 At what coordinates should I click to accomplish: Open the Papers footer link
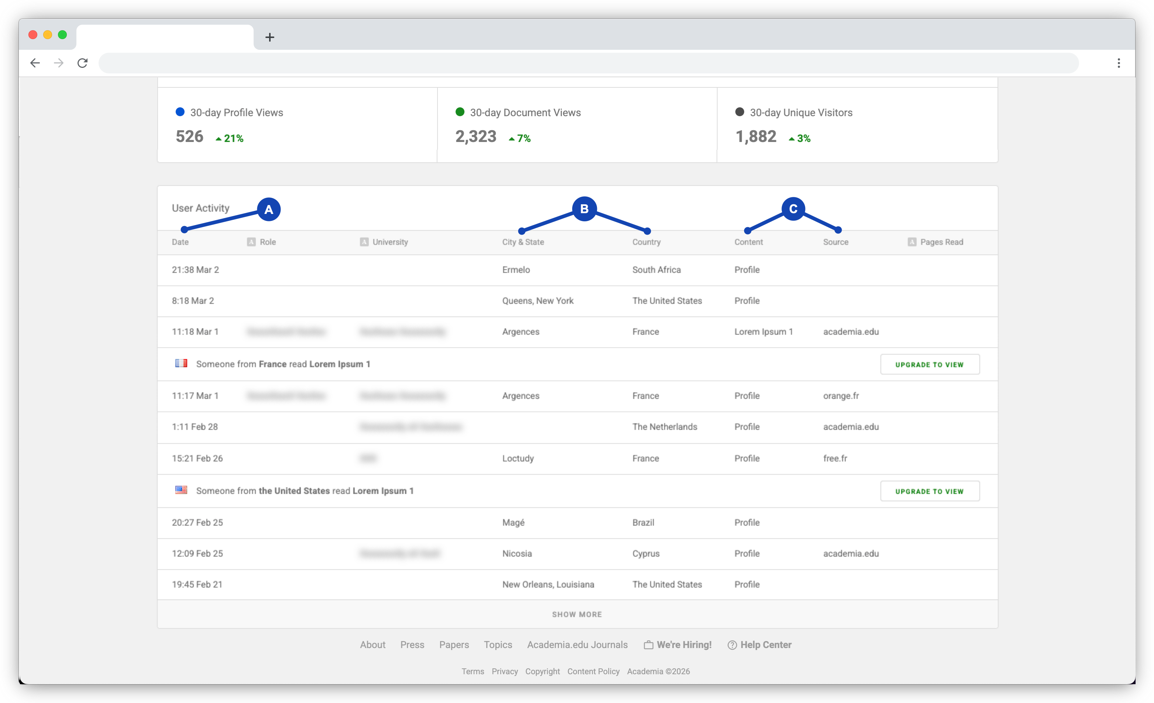pos(454,645)
